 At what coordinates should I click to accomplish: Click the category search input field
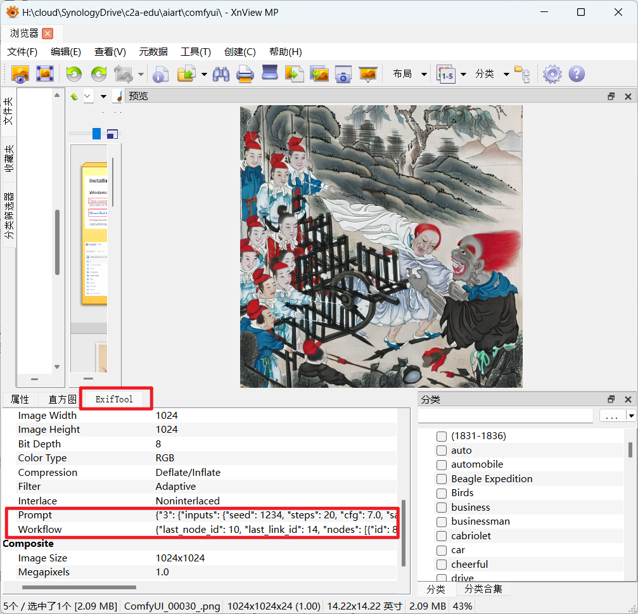click(x=505, y=416)
